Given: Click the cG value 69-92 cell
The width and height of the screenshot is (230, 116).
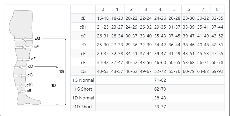Looking at the screenshot, I should tap(217, 71).
